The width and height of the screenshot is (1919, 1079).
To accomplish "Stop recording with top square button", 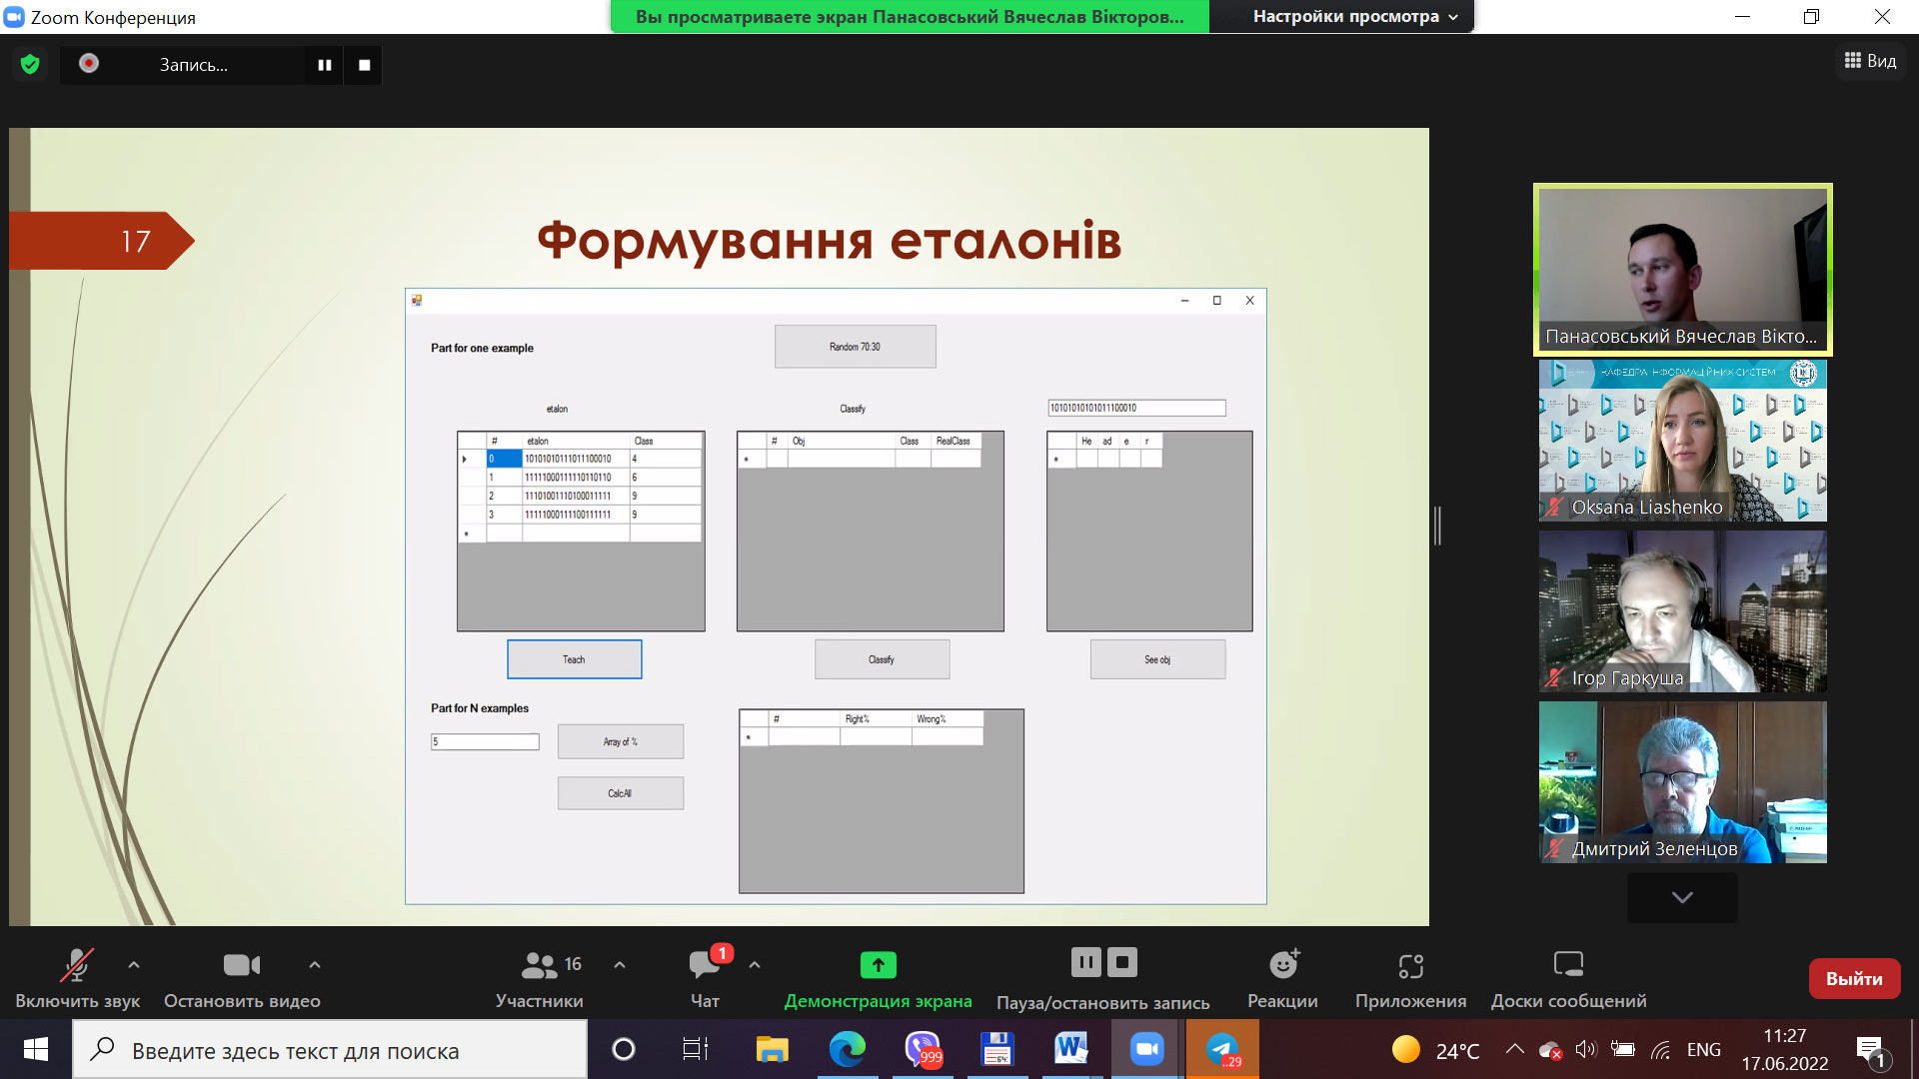I will click(364, 65).
